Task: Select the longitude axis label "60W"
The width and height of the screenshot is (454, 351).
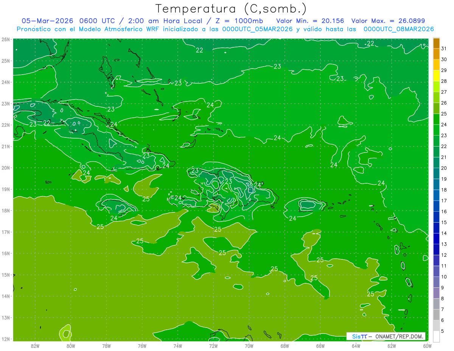Action: (x=427, y=345)
